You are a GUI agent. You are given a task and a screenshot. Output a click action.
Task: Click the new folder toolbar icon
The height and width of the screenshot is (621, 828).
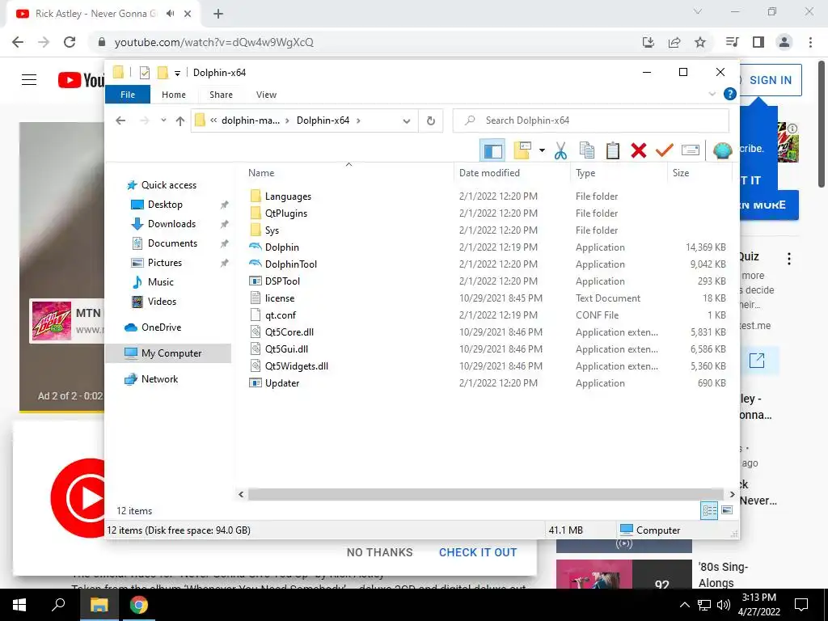(x=522, y=150)
